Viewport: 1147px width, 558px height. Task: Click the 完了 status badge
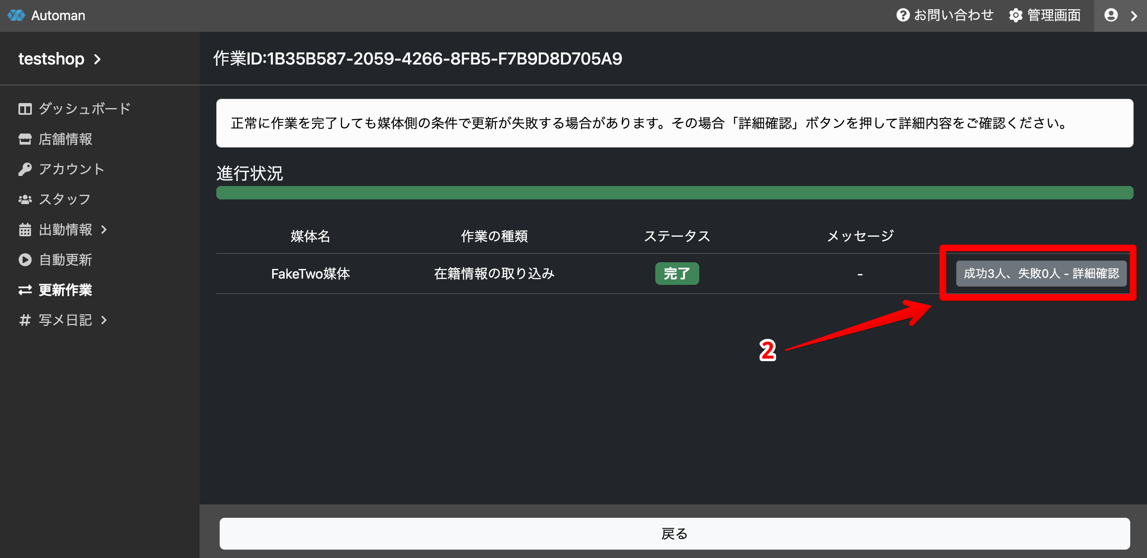[x=676, y=273]
